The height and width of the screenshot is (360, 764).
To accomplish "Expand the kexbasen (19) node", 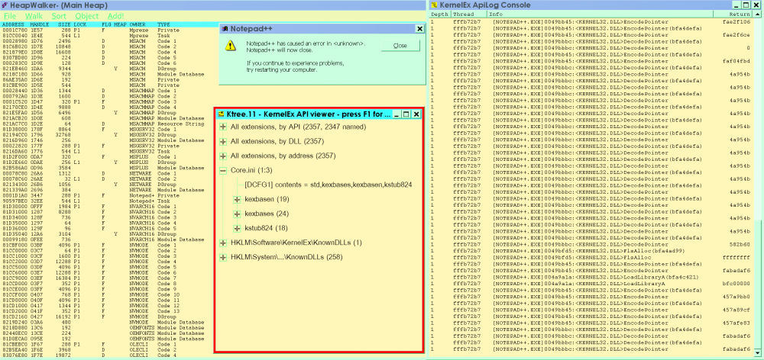I will (237, 199).
